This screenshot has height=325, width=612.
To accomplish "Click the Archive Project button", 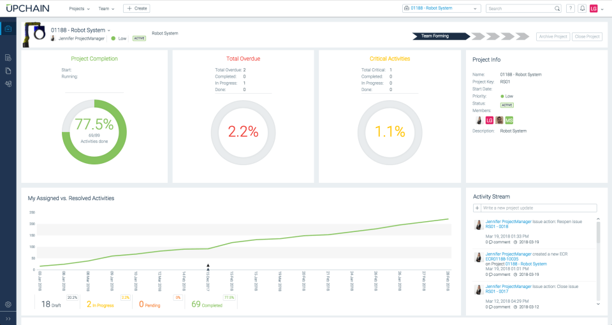I will (553, 36).
